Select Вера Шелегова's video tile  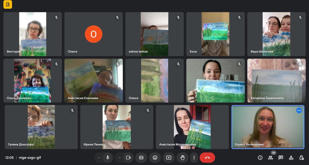click(276, 34)
